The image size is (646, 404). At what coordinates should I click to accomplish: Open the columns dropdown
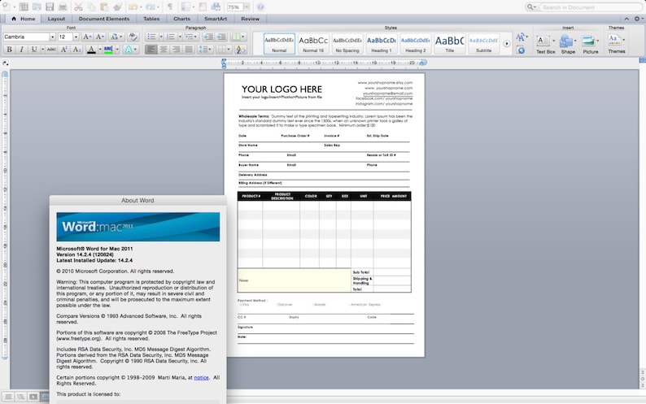(x=238, y=37)
